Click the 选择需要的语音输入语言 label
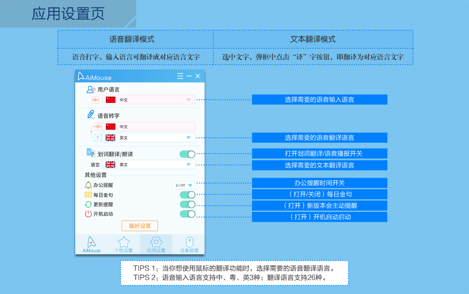469x294 pixels. pyautogui.click(x=319, y=100)
